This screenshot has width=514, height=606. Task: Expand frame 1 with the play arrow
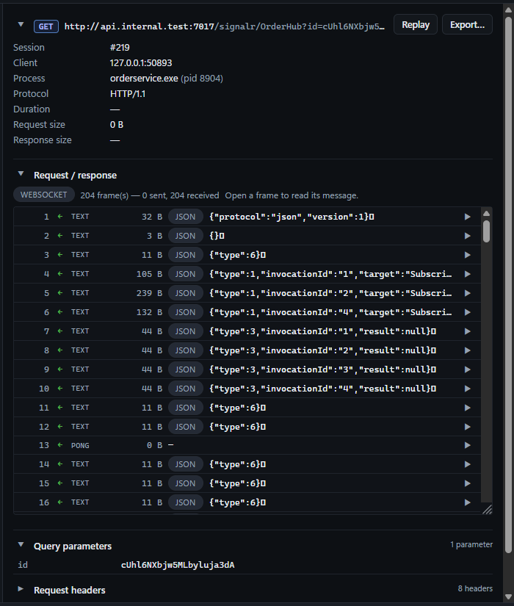point(467,217)
